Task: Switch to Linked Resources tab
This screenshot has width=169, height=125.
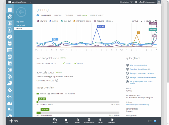Action: (x=97, y=15)
